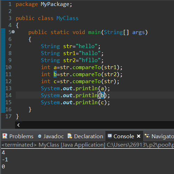Close the Console tab
174x174 pixels.
click(139, 136)
